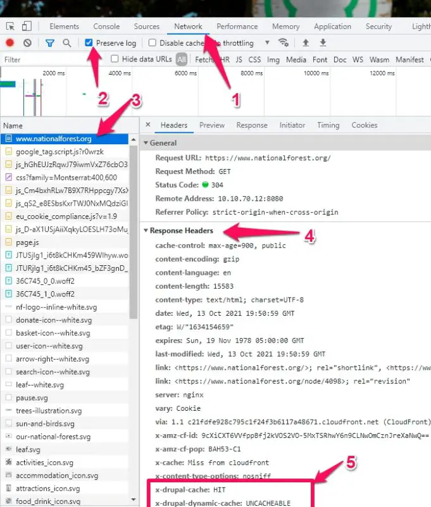Collapse the General section

tap(146, 143)
